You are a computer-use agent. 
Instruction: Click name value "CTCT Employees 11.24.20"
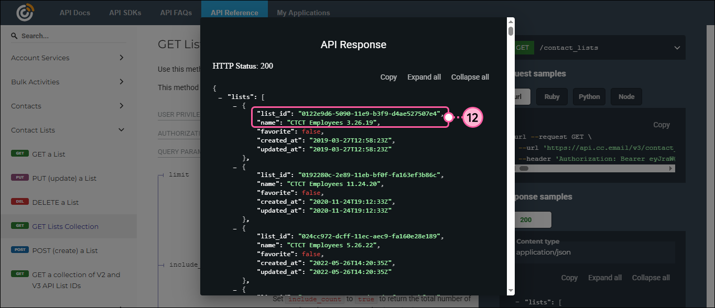tap(333, 184)
